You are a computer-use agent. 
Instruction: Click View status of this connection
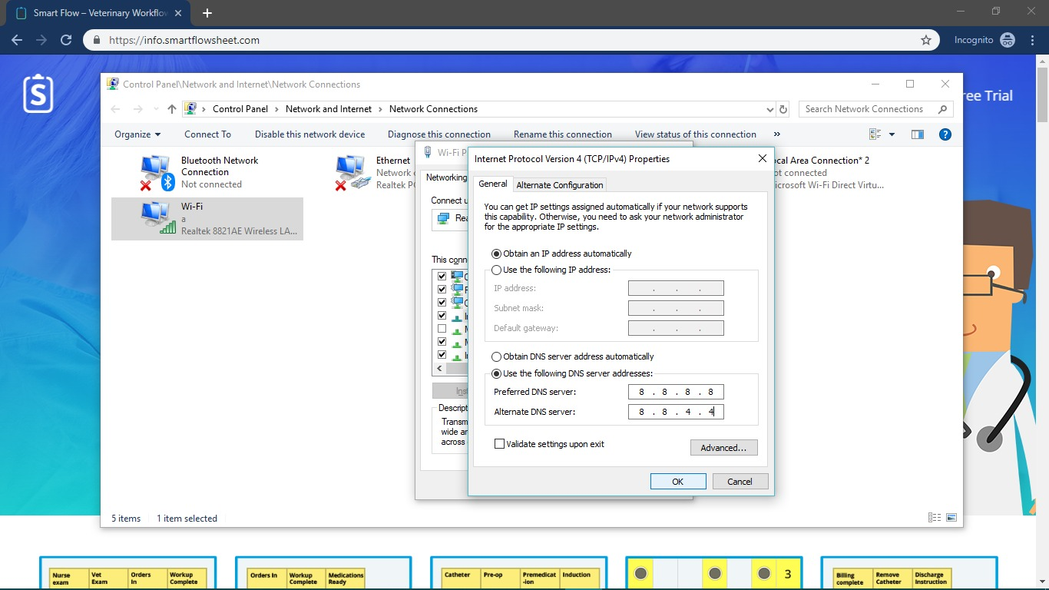click(696, 134)
